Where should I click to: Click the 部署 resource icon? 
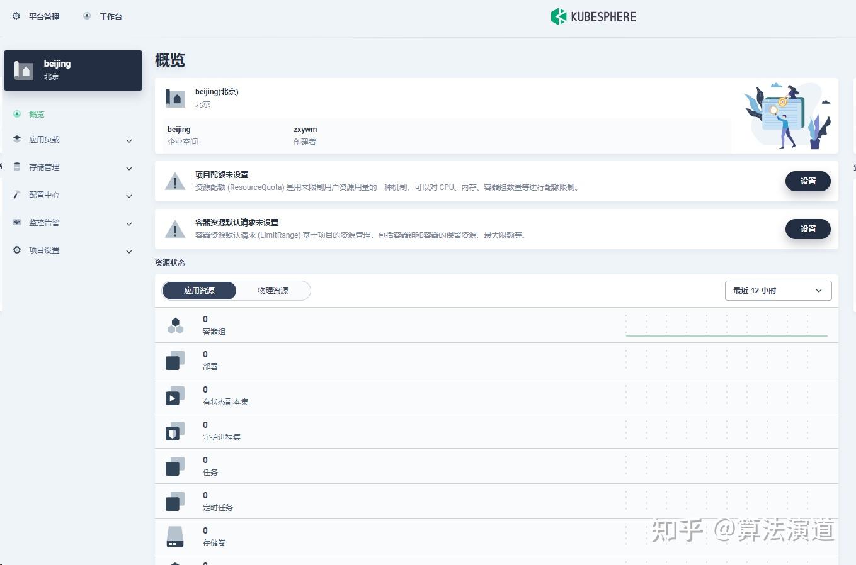click(x=174, y=360)
